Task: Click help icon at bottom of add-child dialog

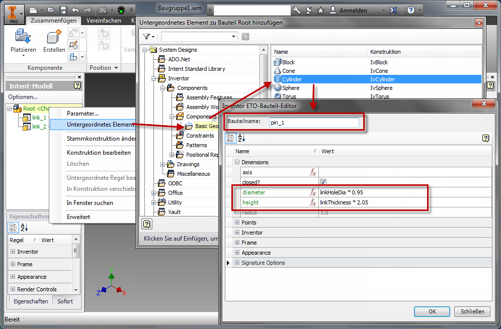Action: [x=147, y=224]
